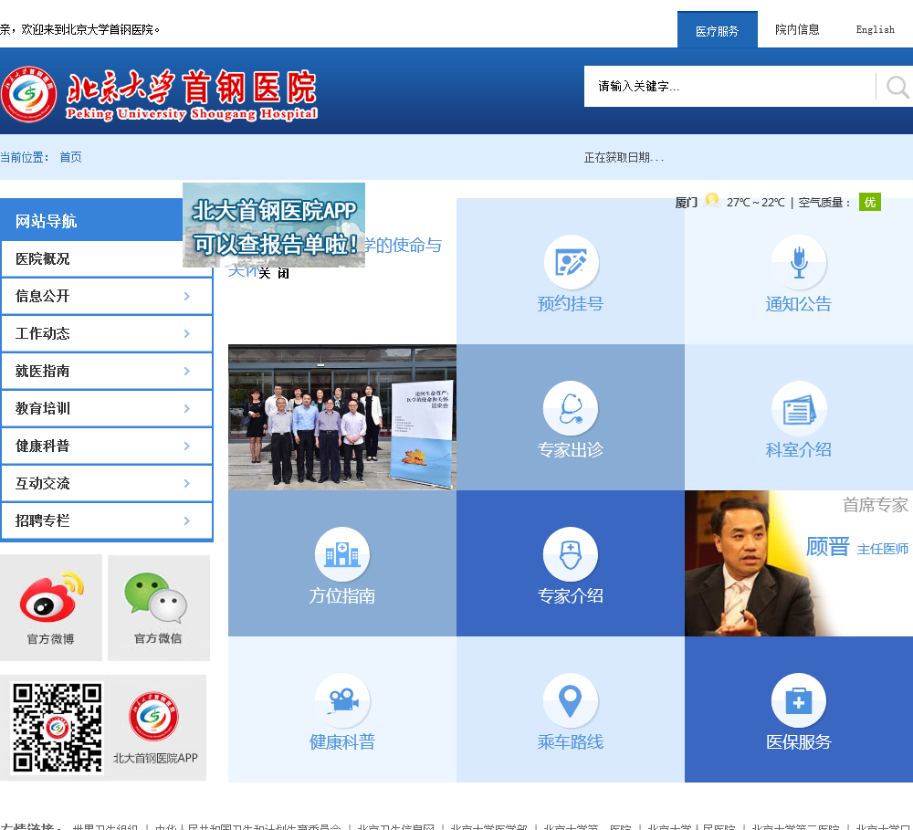
Task: Click the group photo news thumbnail
Action: coord(342,417)
